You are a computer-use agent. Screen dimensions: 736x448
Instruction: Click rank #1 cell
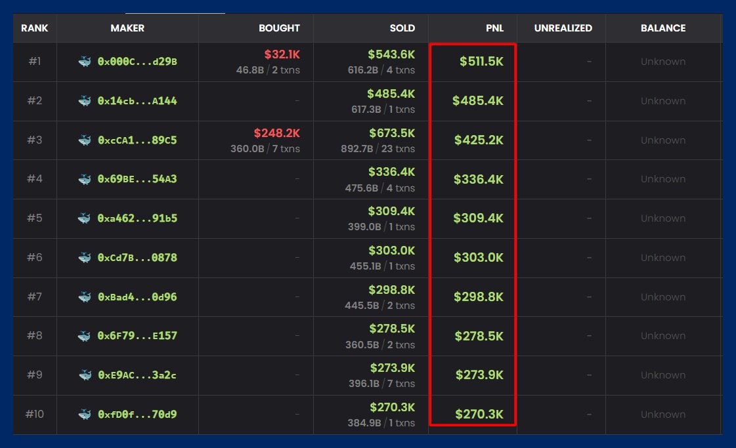click(35, 62)
